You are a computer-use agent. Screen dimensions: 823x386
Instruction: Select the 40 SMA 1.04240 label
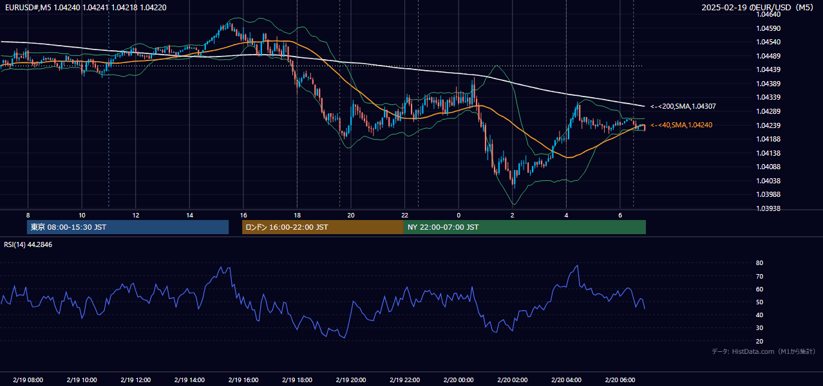(x=681, y=125)
